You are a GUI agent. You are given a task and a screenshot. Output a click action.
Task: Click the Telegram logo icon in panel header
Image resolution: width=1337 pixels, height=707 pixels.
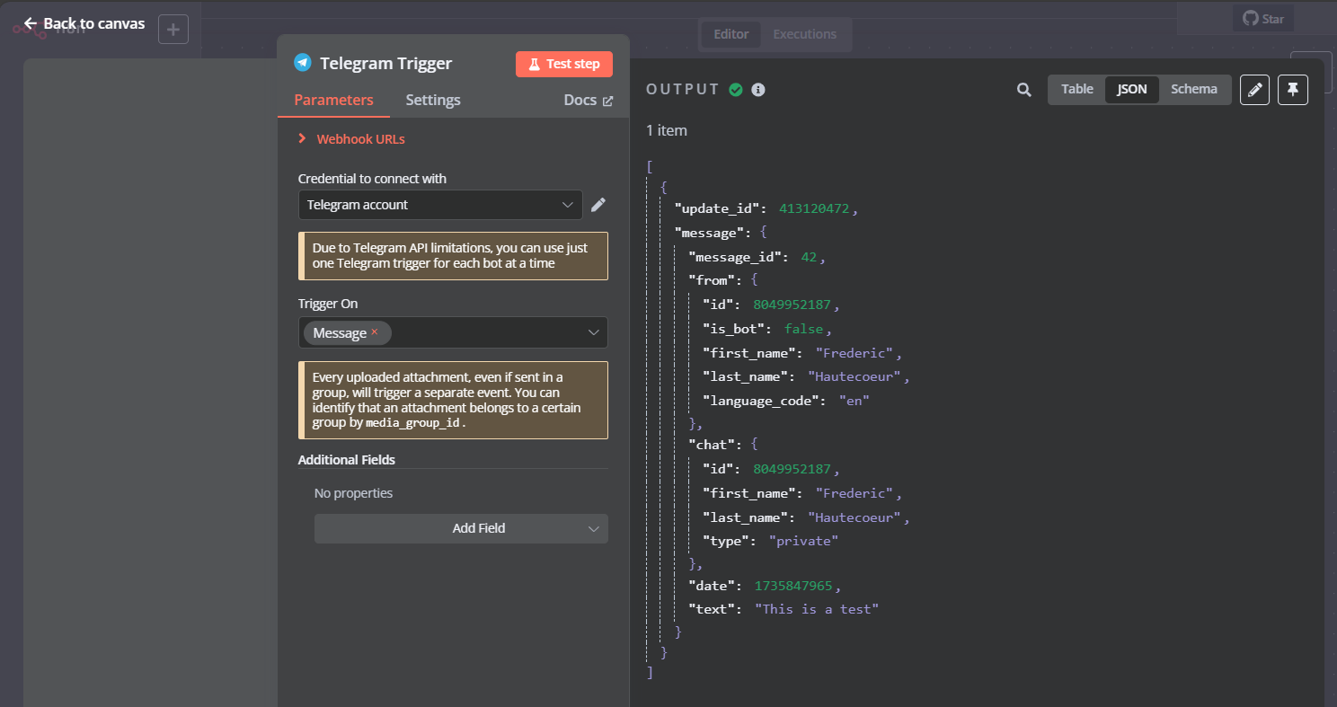click(303, 63)
